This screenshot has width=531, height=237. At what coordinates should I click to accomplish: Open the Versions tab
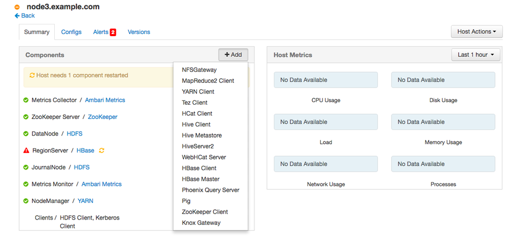click(139, 32)
